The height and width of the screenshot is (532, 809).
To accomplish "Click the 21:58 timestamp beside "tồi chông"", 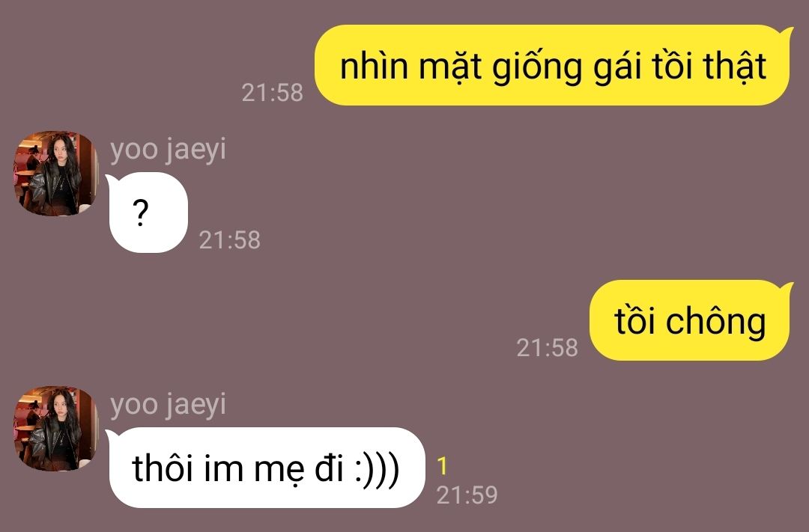I will click(547, 348).
